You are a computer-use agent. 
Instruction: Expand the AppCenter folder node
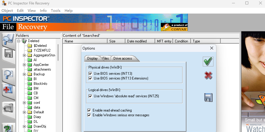[24, 65]
